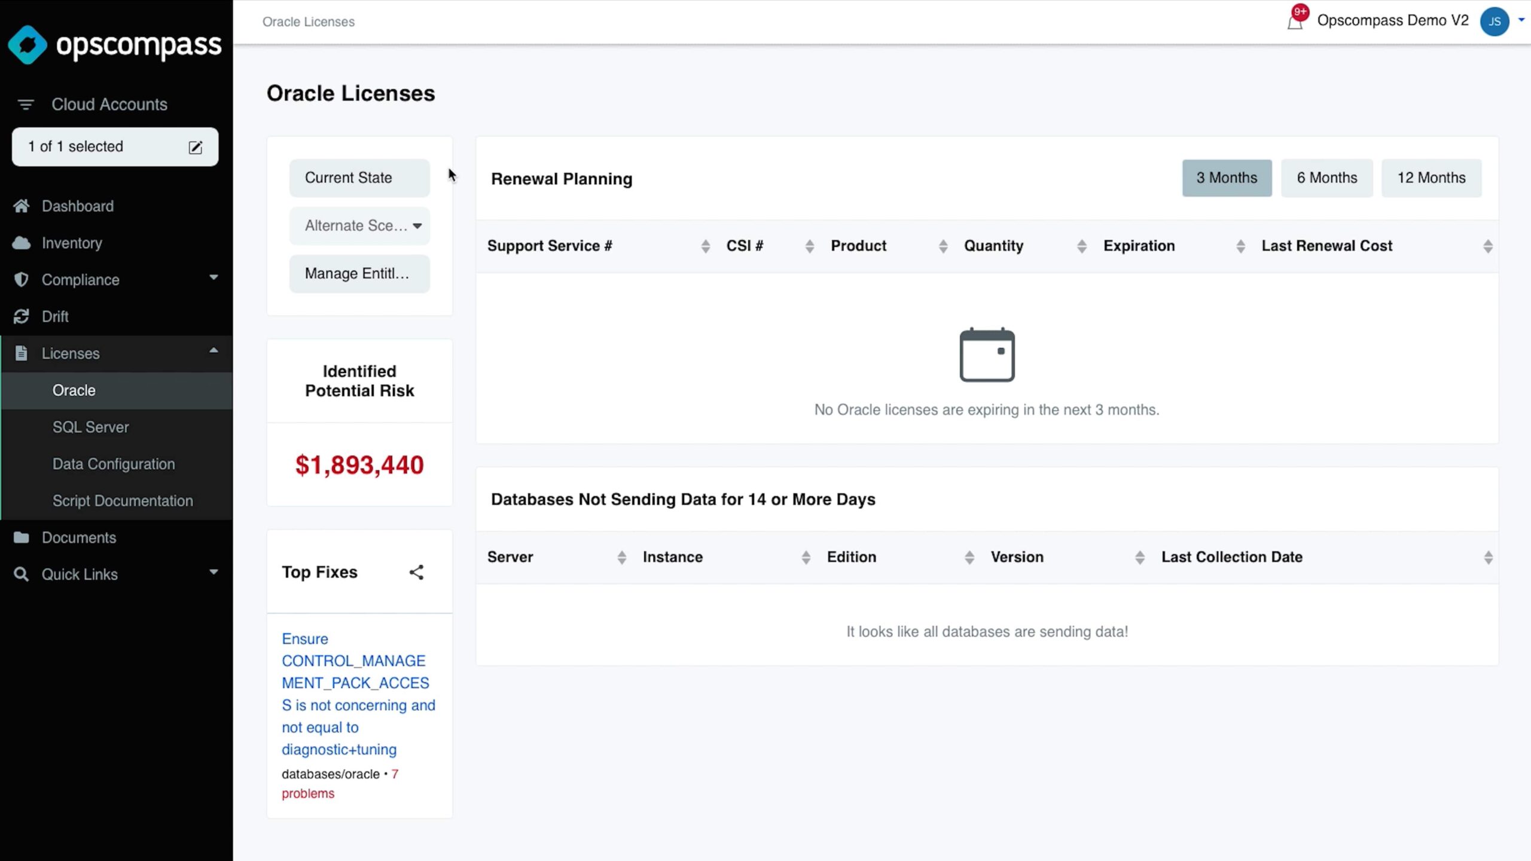Open the JS user avatar

pos(1494,22)
